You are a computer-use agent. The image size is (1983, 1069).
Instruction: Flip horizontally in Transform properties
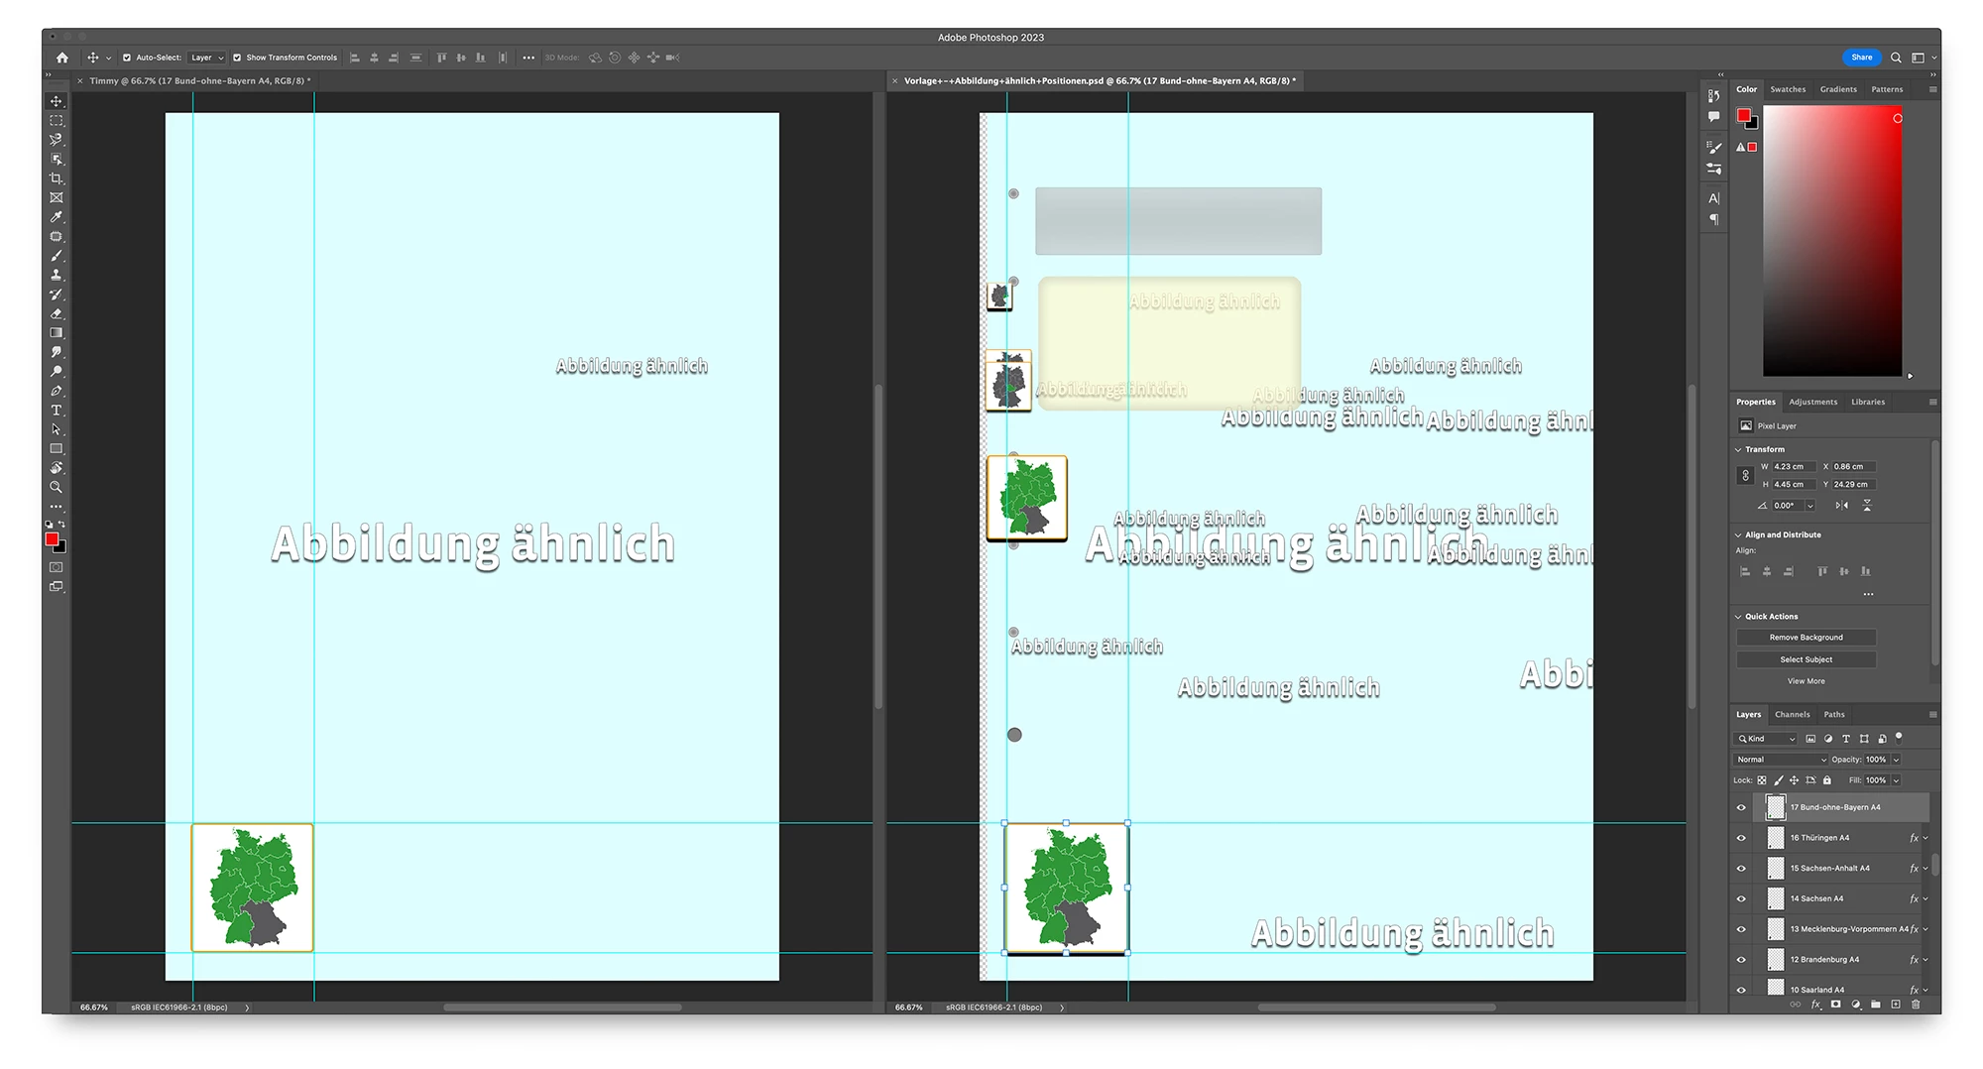1841,506
